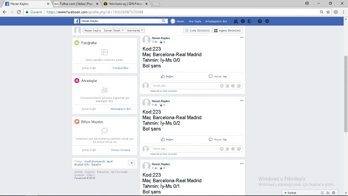
Task: Click the search magnifier icon in the Facebook bar
Action: point(163,21)
